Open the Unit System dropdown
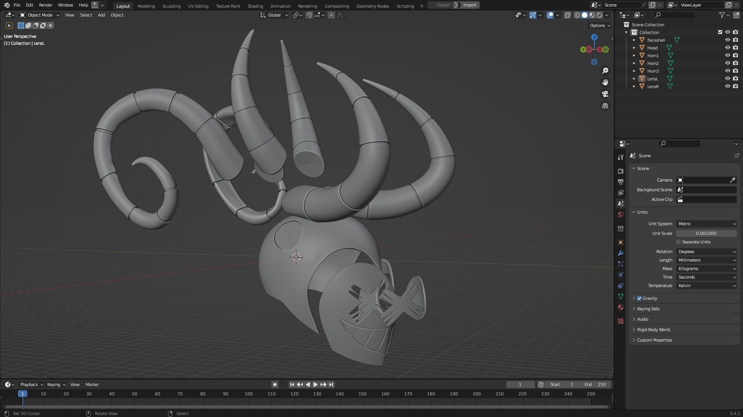The width and height of the screenshot is (743, 417). 706,224
